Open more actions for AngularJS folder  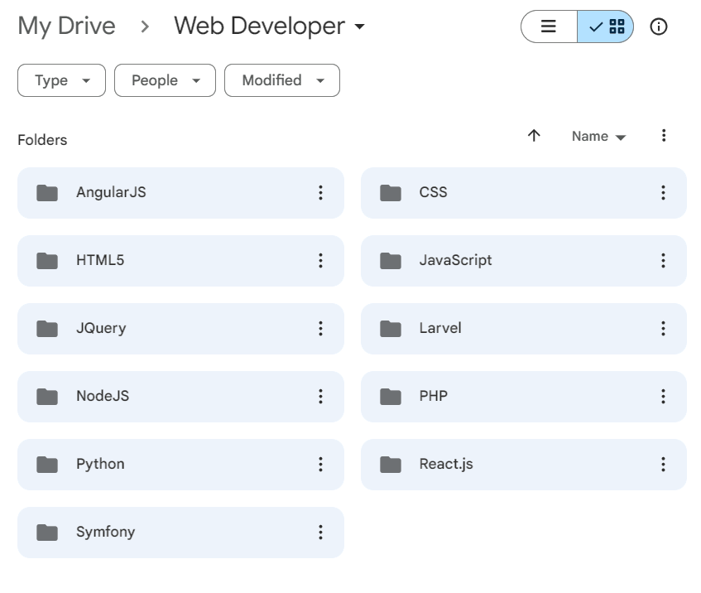[320, 192]
